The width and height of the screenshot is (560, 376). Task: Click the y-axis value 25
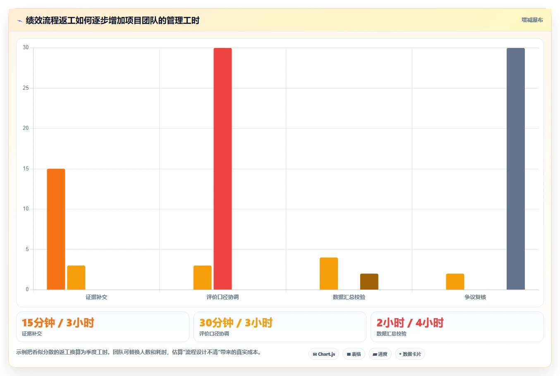(26, 88)
